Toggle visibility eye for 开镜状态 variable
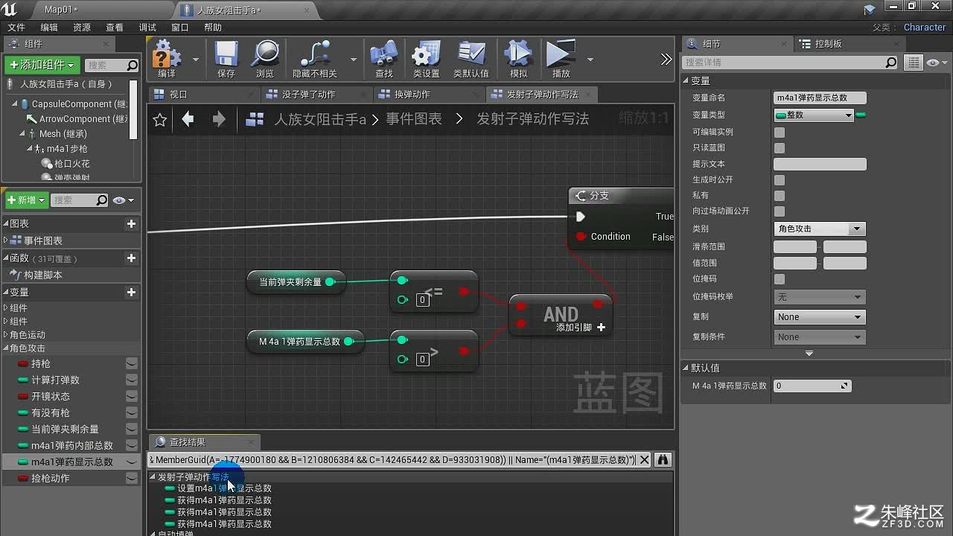This screenshot has width=953, height=536. coord(132,396)
